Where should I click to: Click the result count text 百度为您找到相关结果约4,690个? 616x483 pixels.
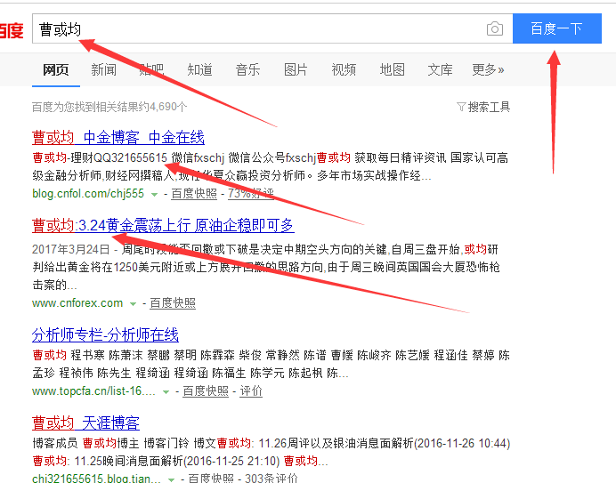pyautogui.click(x=109, y=107)
